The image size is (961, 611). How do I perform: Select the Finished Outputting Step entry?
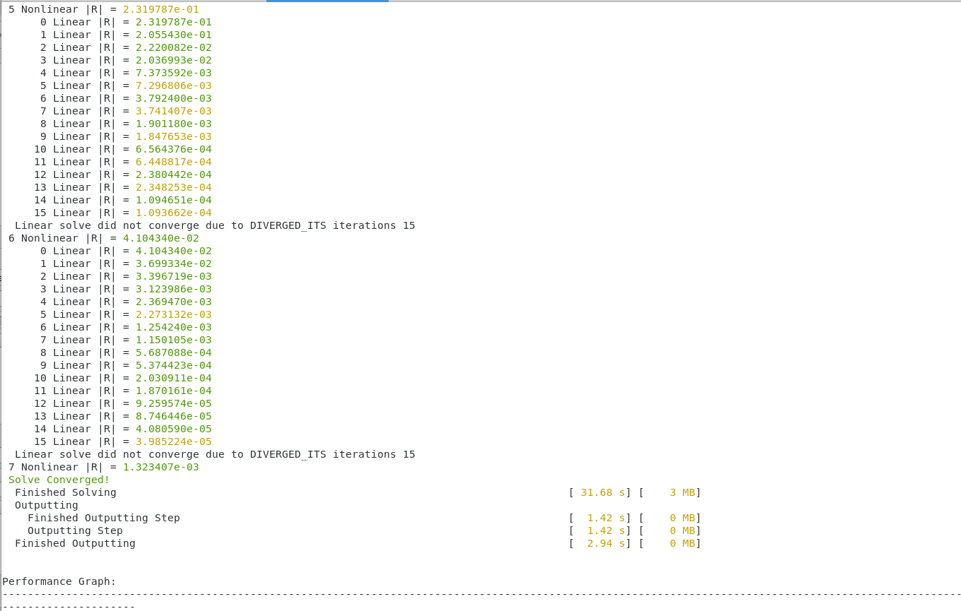[102, 518]
